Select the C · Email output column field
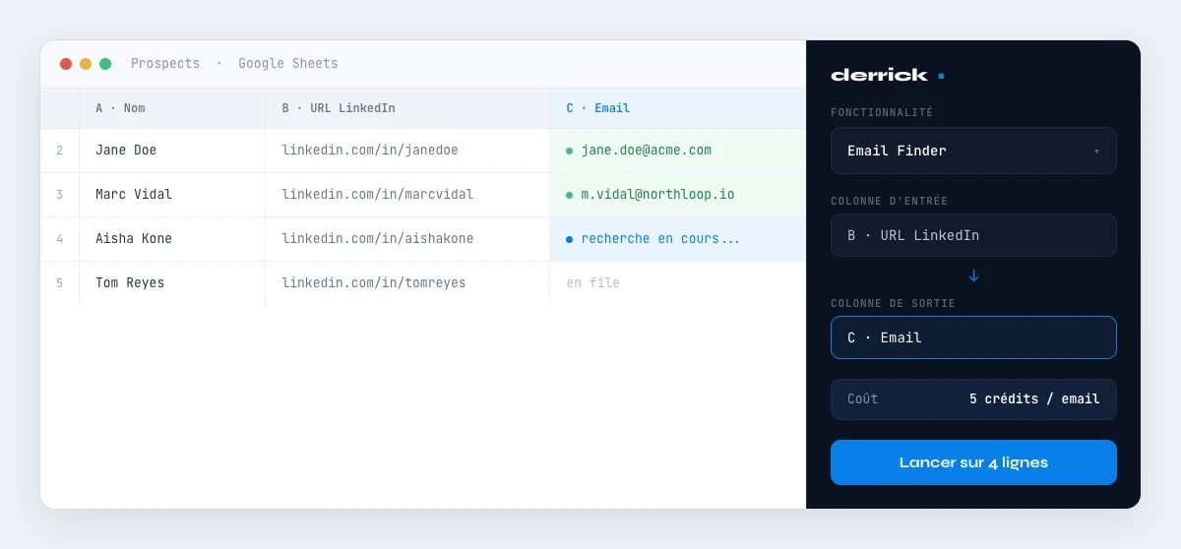Screen dimensions: 1181x549 (x=973, y=337)
